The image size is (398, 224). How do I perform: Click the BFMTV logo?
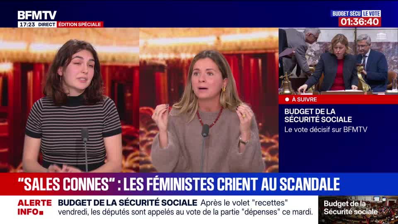click(x=37, y=15)
